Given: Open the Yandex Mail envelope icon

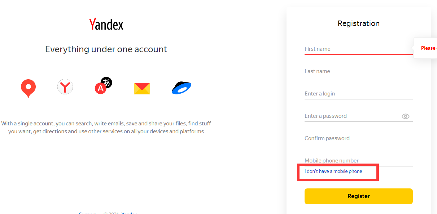Looking at the screenshot, I should coord(142,88).
